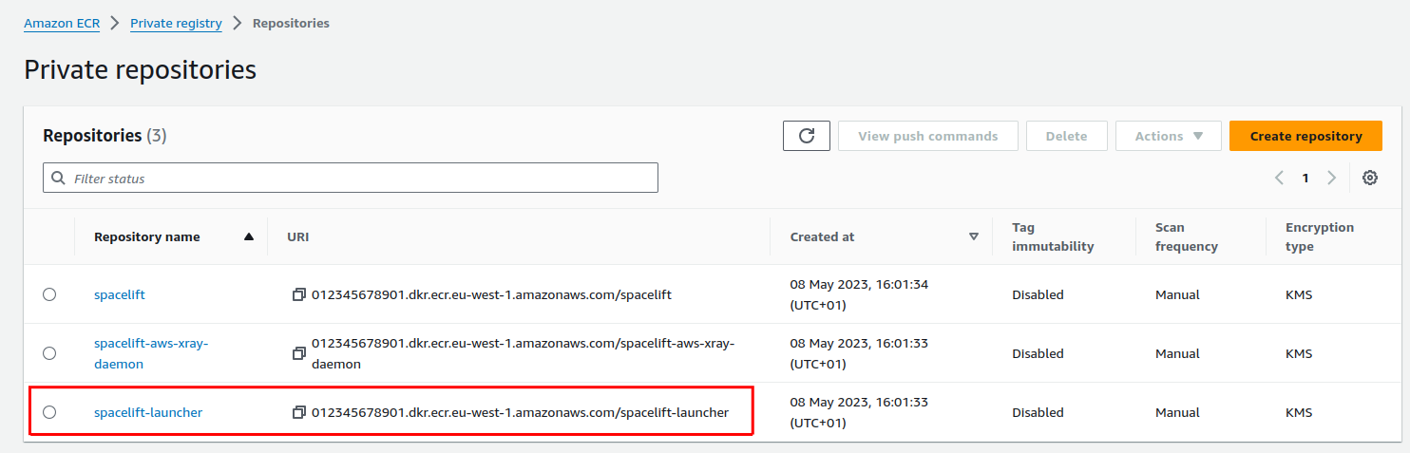Viewport: 1410px width, 453px height.
Task: Select the spacelift-launcher radio button
Action: (x=49, y=412)
